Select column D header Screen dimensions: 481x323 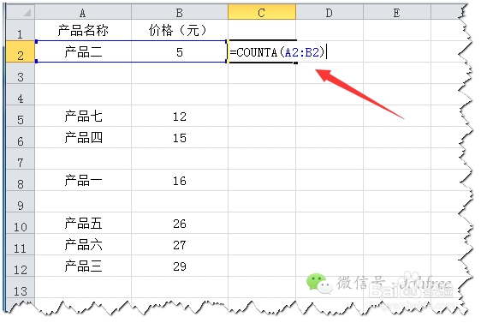[x=330, y=13]
